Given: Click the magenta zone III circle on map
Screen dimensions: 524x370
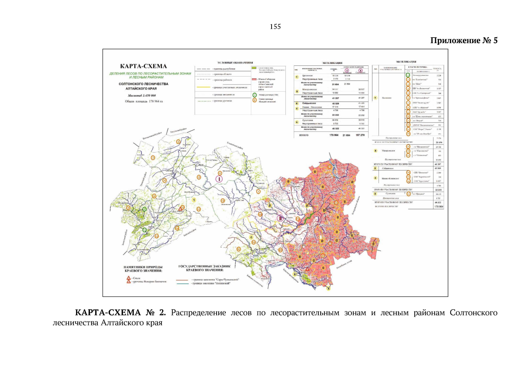Looking at the screenshot, I should (x=280, y=218).
